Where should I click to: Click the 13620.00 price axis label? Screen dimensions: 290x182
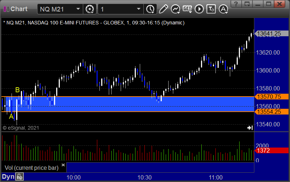pyautogui.click(x=268, y=52)
